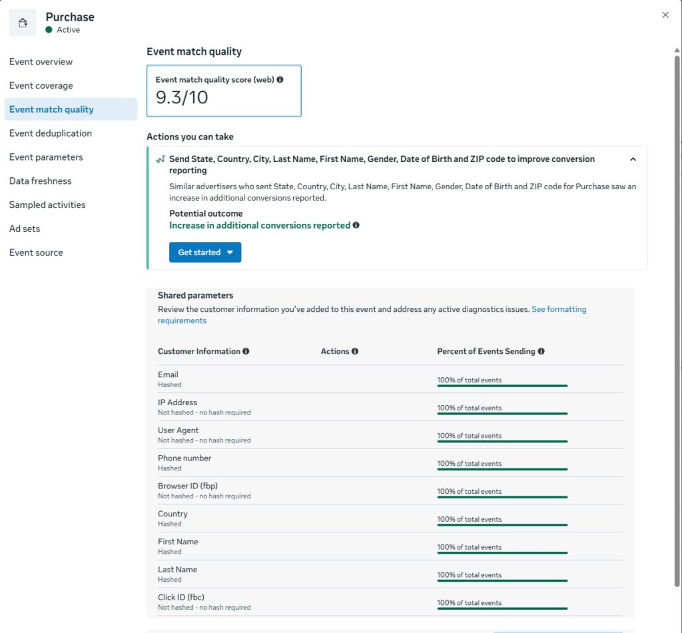Screen dimensions: 682x633
Task: Open Event overview section
Action: (x=41, y=62)
